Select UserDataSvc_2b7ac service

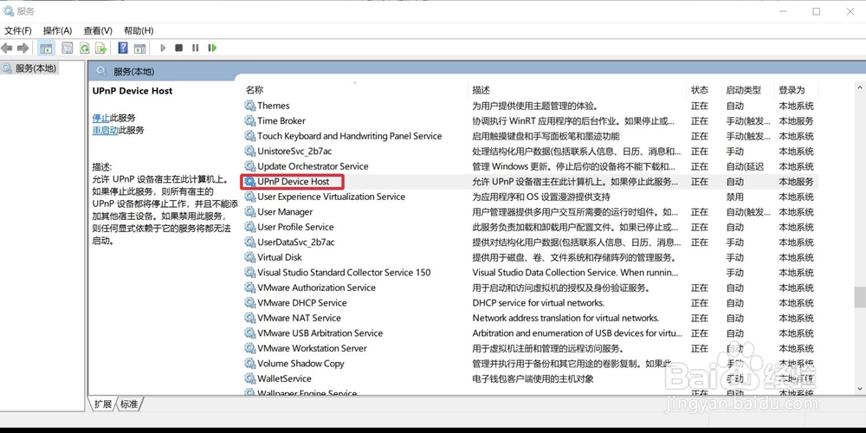click(296, 242)
